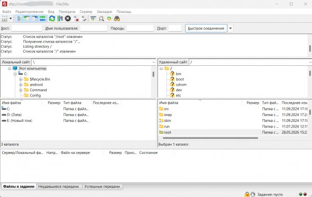Click the red activity indicator

click(x=305, y=194)
